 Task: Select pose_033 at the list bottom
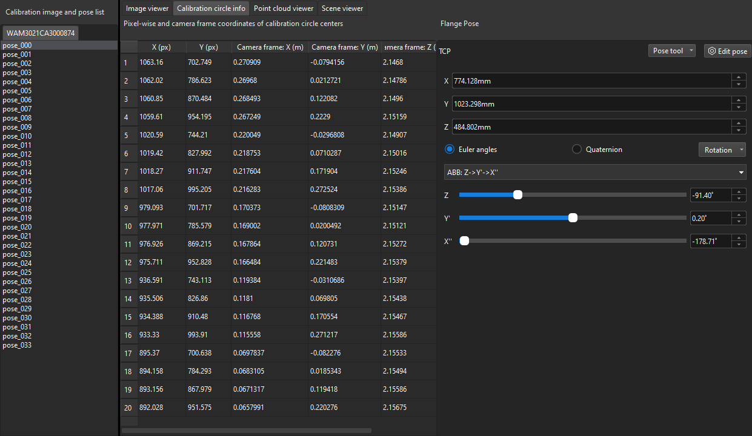pyautogui.click(x=16, y=345)
